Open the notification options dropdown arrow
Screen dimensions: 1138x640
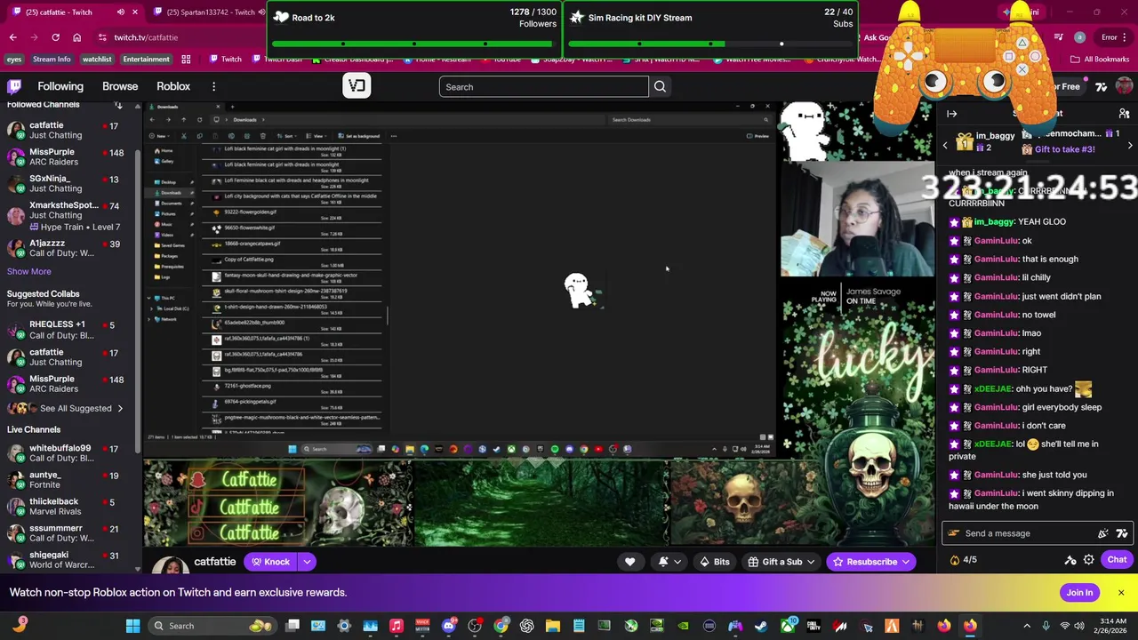tap(677, 562)
